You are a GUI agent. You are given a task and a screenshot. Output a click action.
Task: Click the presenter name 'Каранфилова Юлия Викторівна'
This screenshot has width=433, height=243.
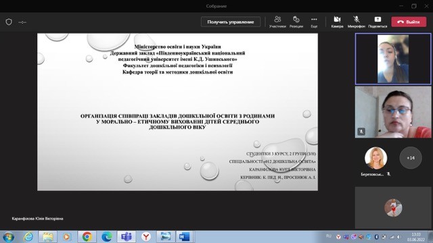(x=38, y=219)
